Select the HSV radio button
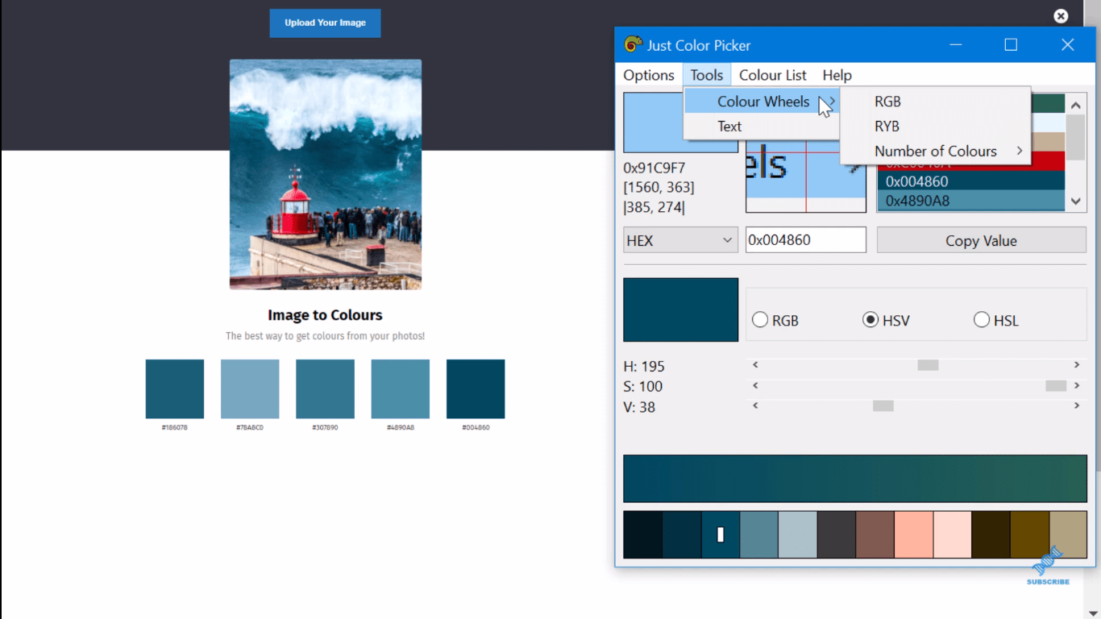Screen dimensions: 1101x619 coord(870,320)
